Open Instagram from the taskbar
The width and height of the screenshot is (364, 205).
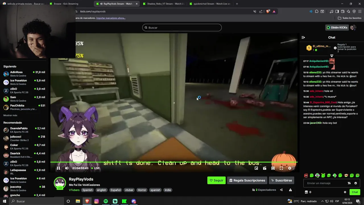point(96,201)
